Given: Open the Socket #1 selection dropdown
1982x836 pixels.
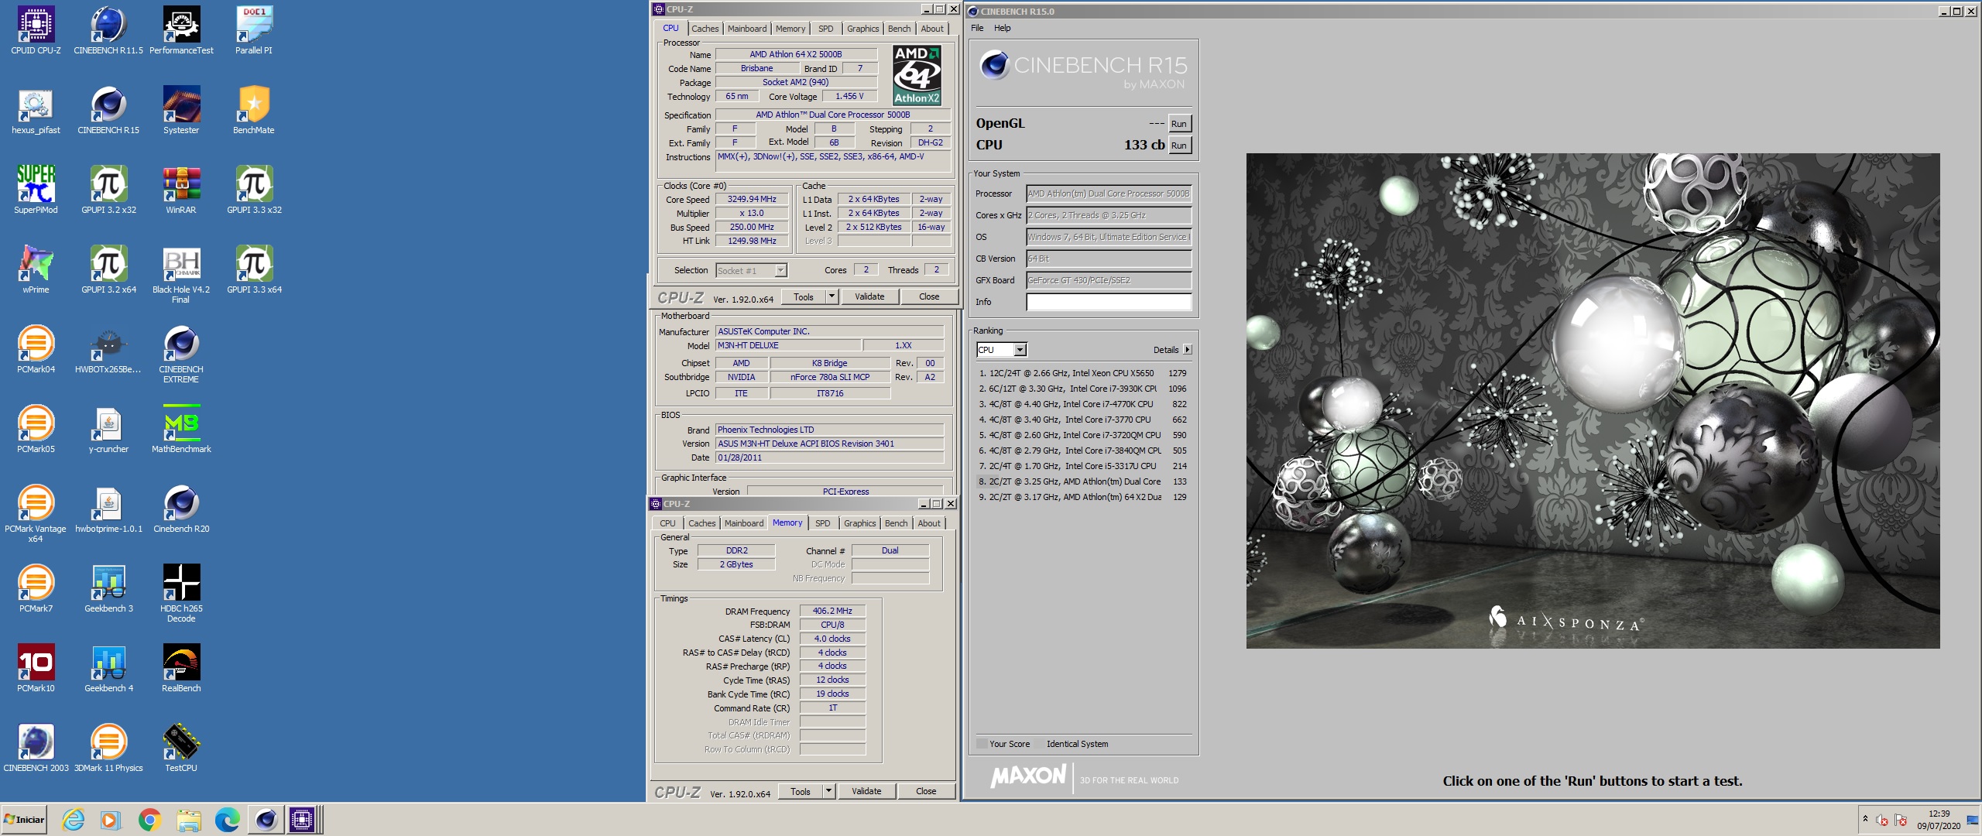Looking at the screenshot, I should 751,270.
